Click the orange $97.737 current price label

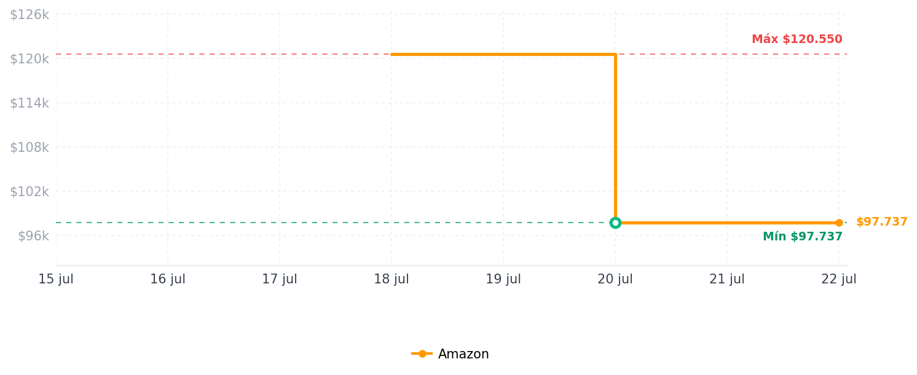881,222
